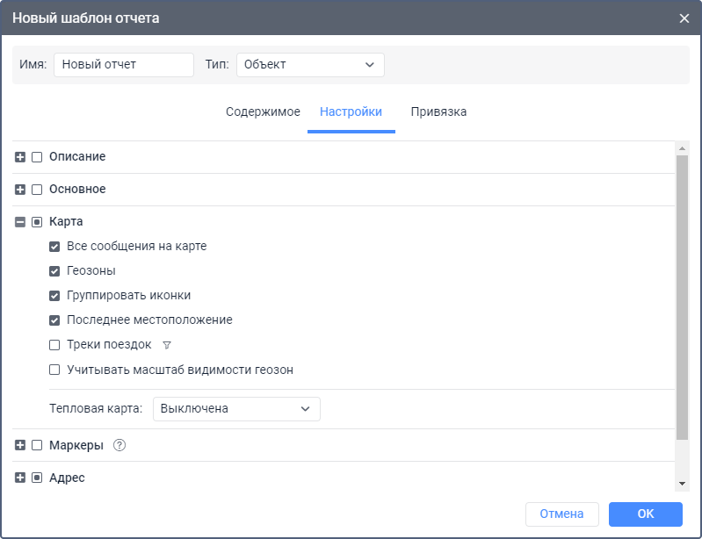Click the Отмена button
Image resolution: width=702 pixels, height=539 pixels.
pos(562,514)
